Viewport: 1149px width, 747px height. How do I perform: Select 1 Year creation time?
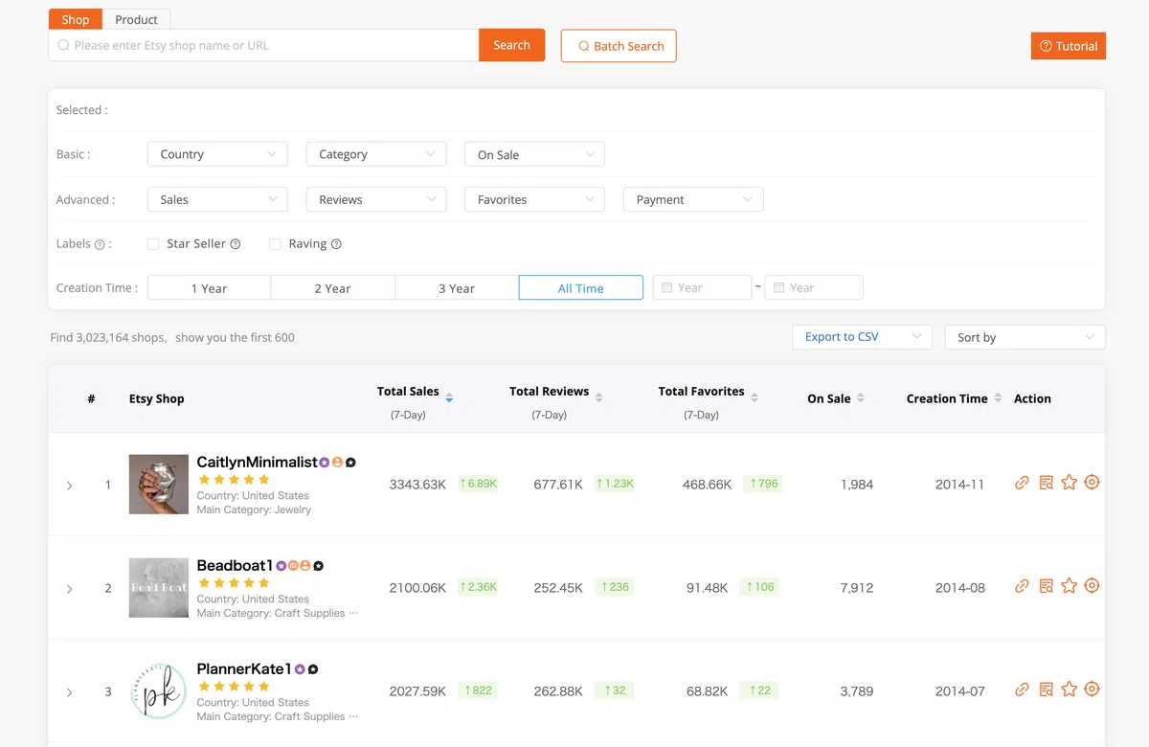click(209, 288)
